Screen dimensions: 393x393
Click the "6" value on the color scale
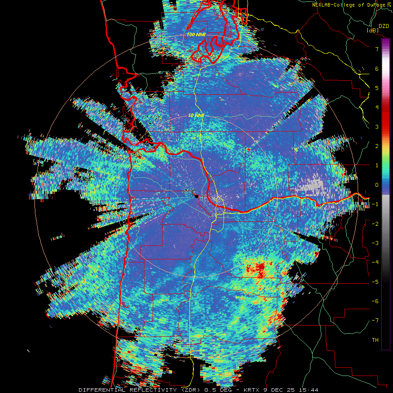[377, 69]
